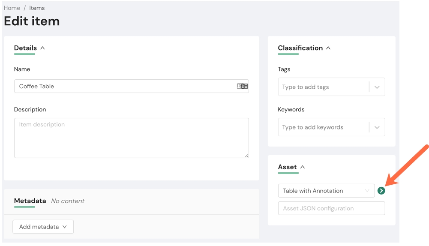This screenshot has width=429, height=246.
Task: Go to Home breadcrumb link
Action: pyautogui.click(x=12, y=8)
